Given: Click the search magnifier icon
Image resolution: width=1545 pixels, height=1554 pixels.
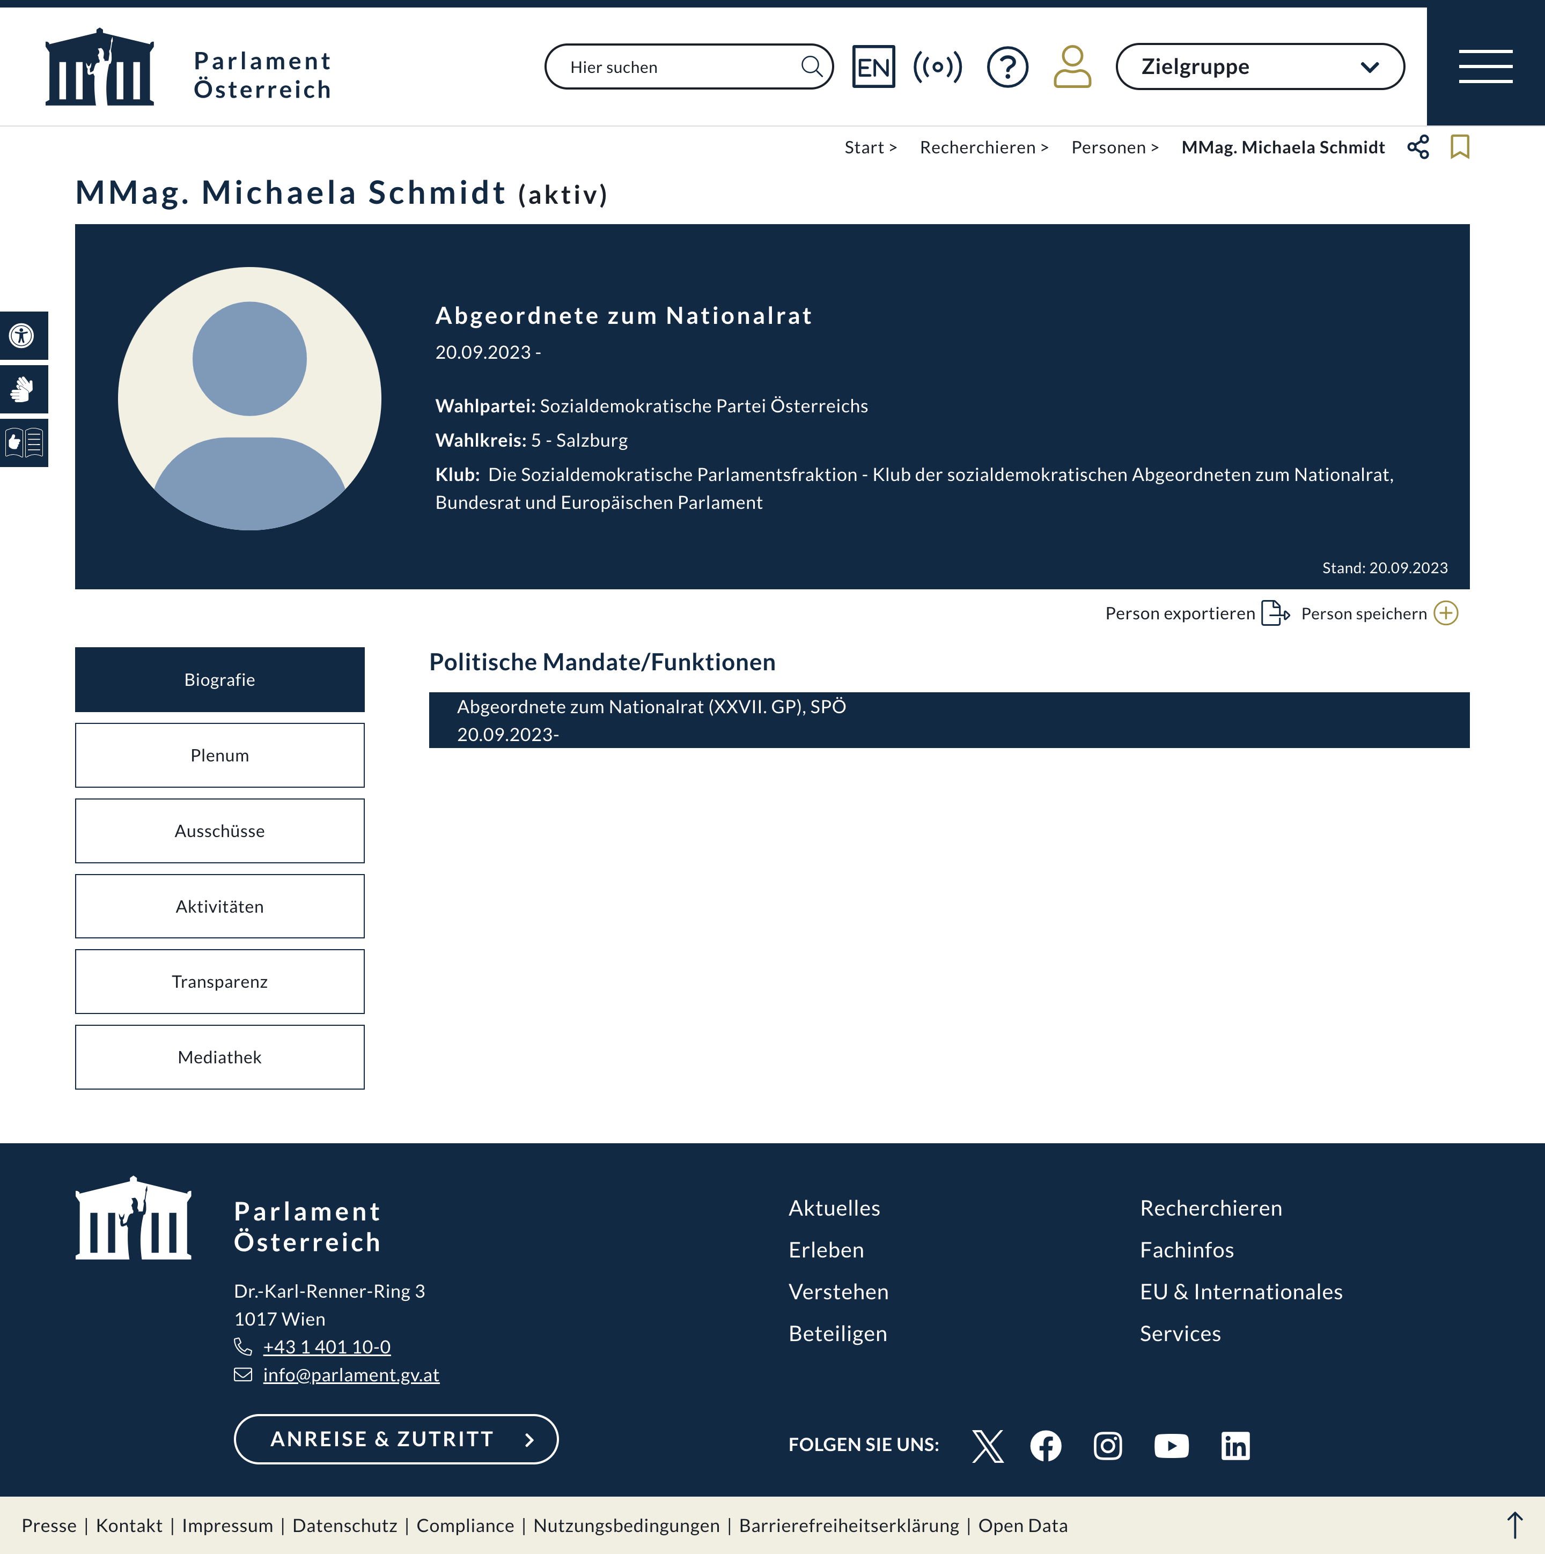Looking at the screenshot, I should pyautogui.click(x=812, y=66).
